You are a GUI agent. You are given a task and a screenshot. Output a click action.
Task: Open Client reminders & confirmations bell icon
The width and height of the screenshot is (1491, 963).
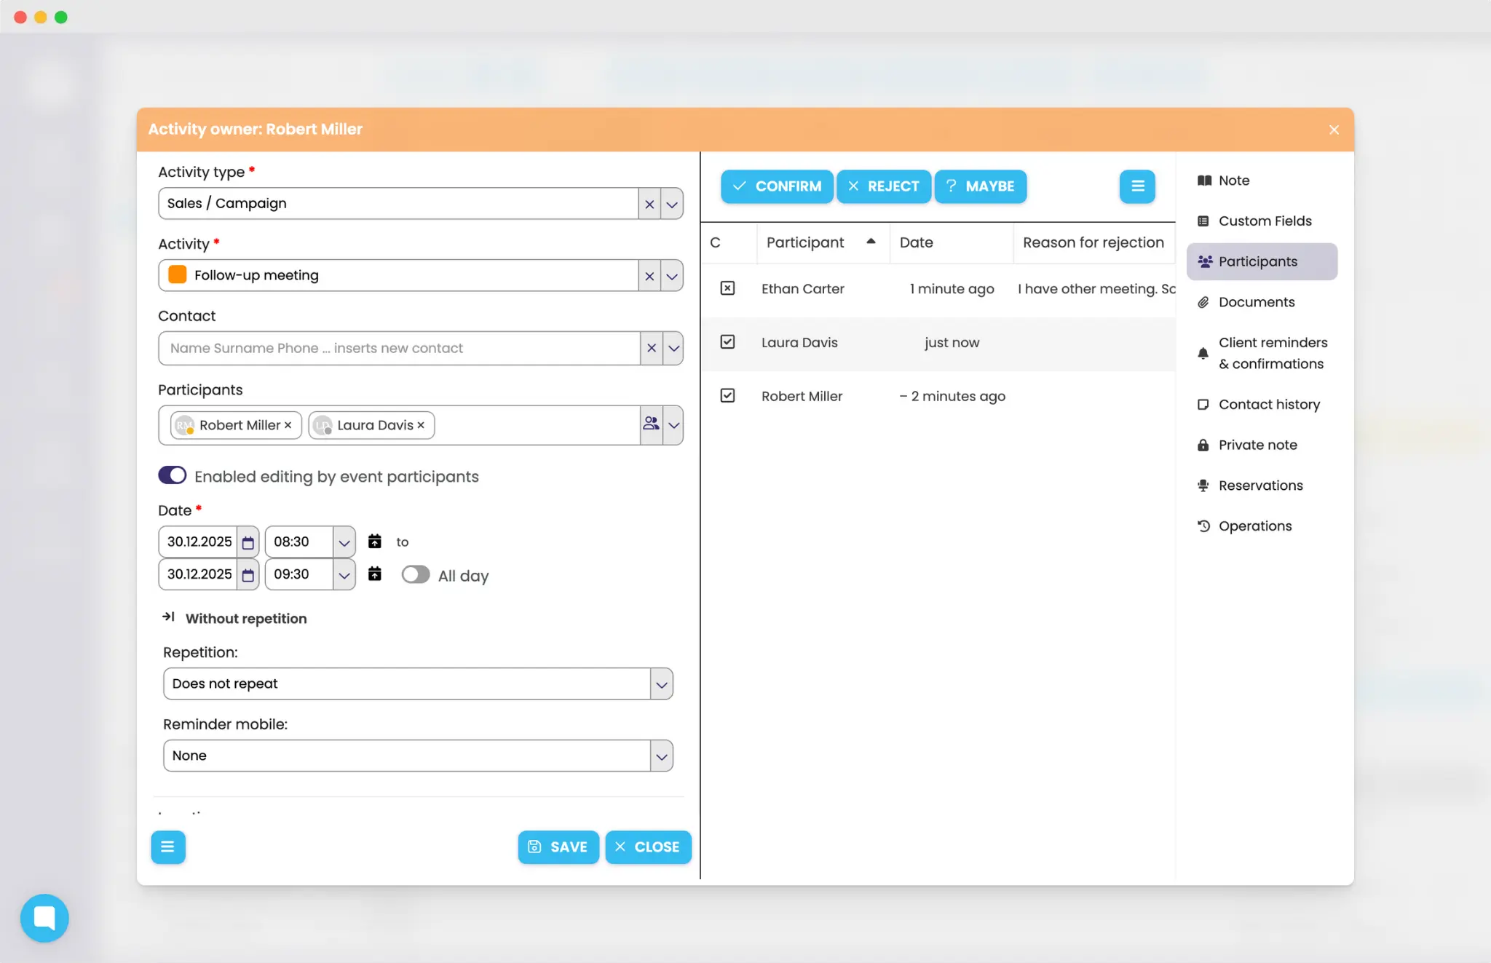pos(1203,353)
